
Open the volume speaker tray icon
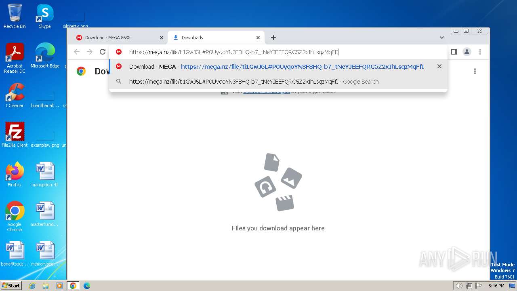tap(459, 286)
